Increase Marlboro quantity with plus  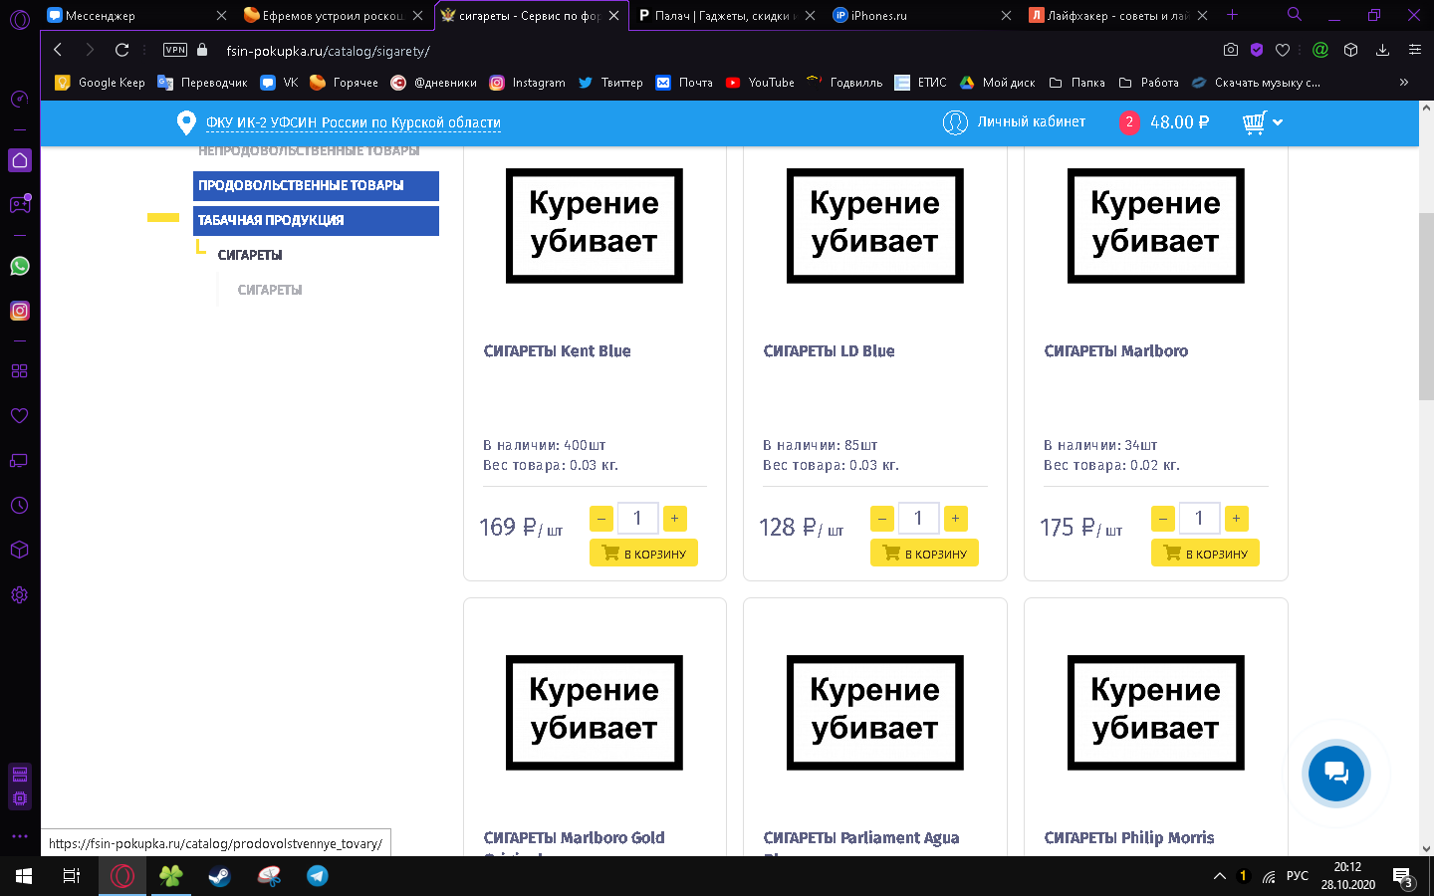click(1236, 518)
